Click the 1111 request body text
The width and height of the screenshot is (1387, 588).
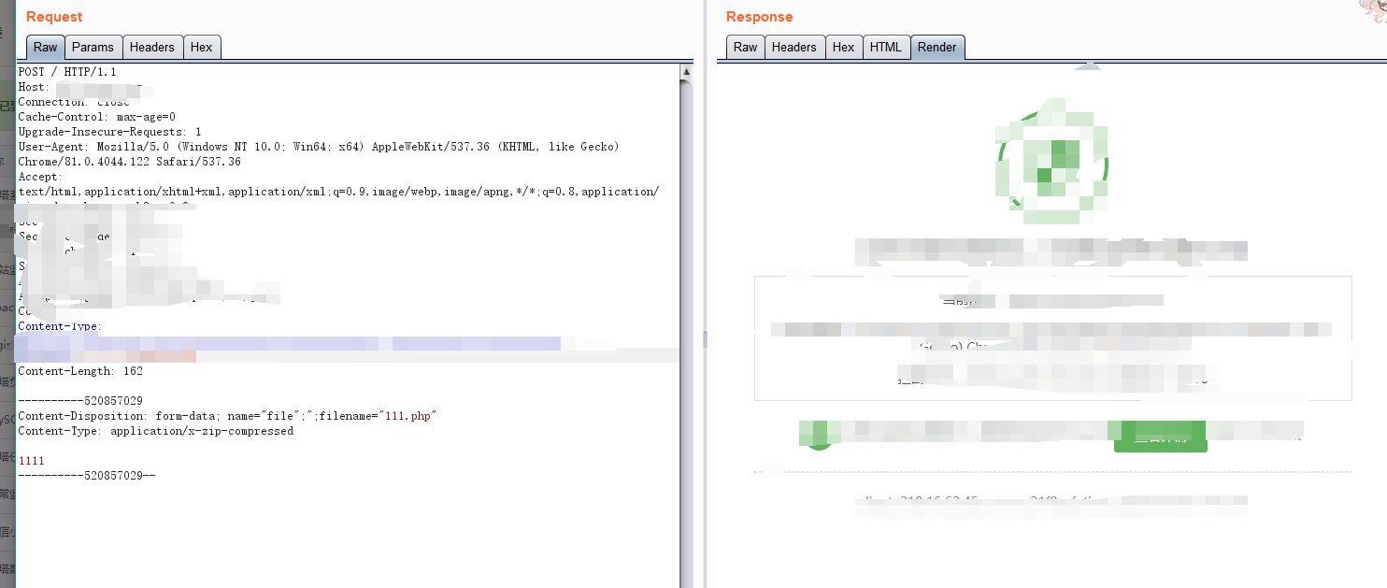coord(31,461)
